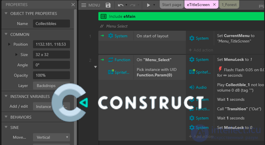Click the Include eMain sheet icon
265x145 pixels.
104,16
